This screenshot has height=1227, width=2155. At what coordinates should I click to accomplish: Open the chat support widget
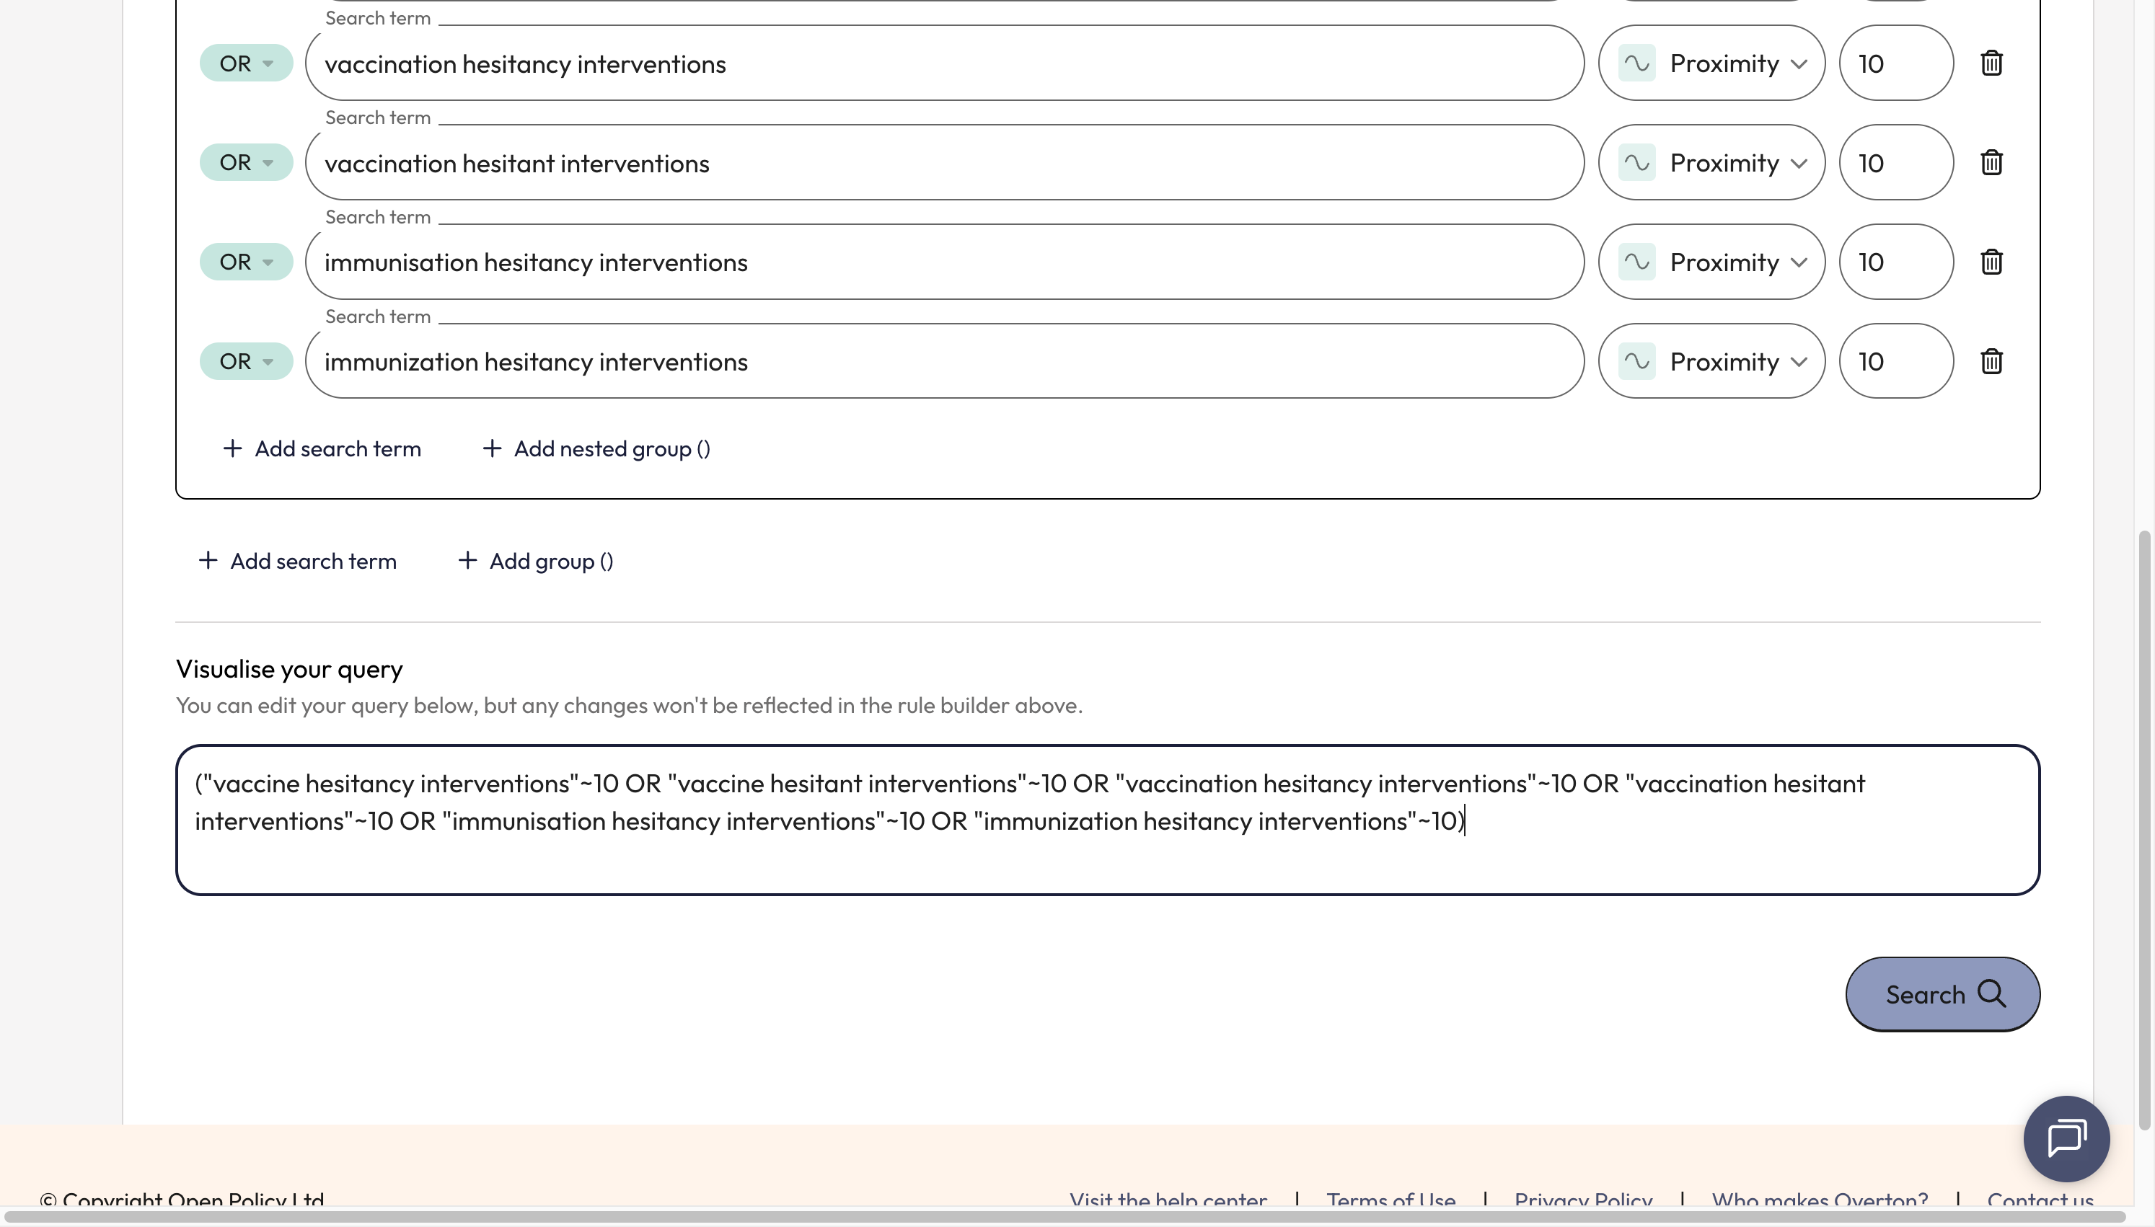(x=2066, y=1138)
